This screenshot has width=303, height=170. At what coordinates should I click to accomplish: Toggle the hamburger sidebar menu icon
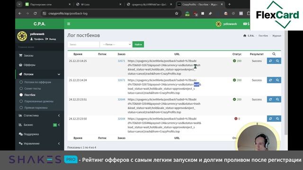click(69, 24)
